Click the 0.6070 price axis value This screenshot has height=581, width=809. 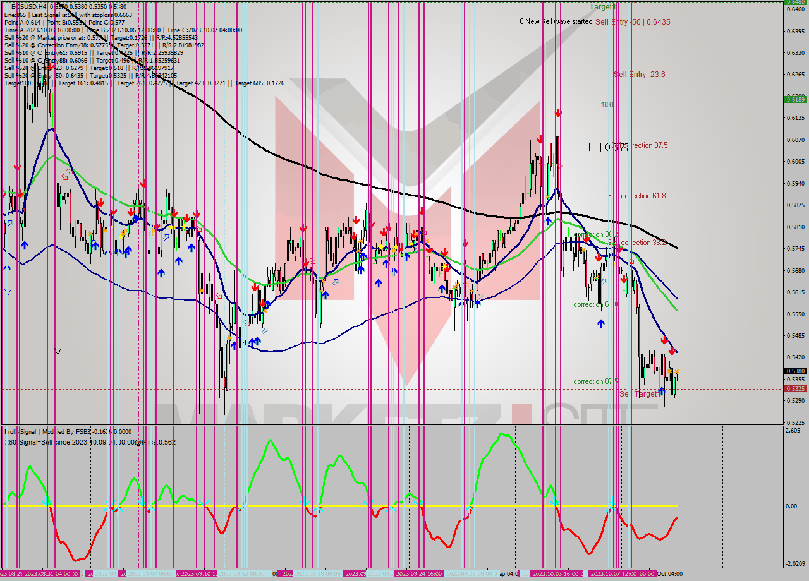795,140
